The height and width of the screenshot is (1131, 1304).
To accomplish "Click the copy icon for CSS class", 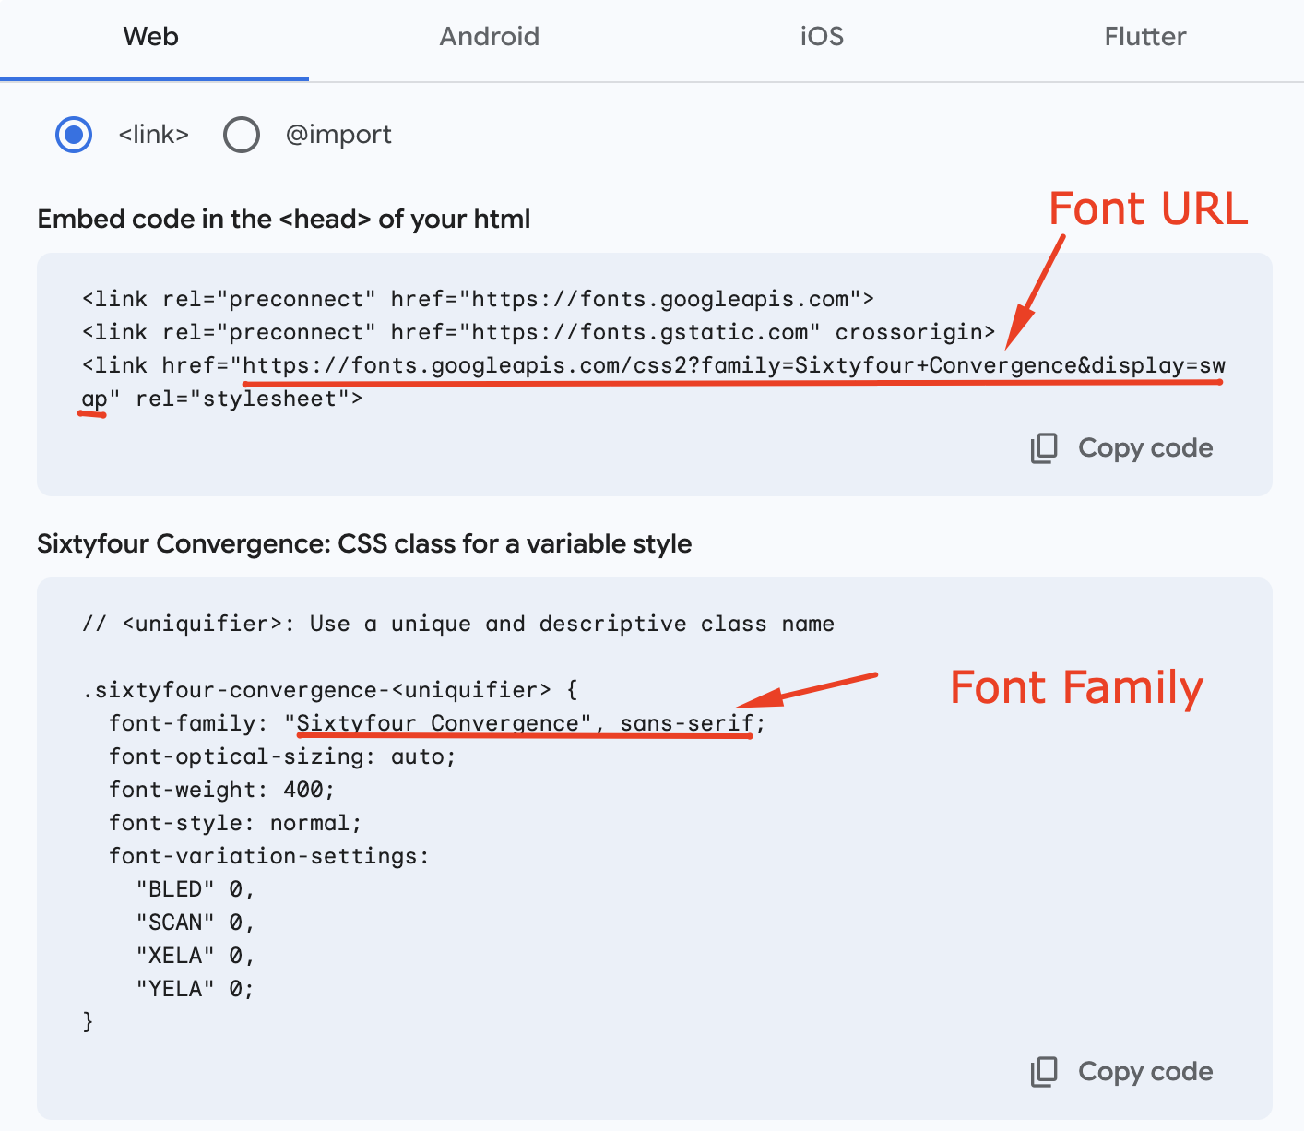I will coord(1044,1072).
